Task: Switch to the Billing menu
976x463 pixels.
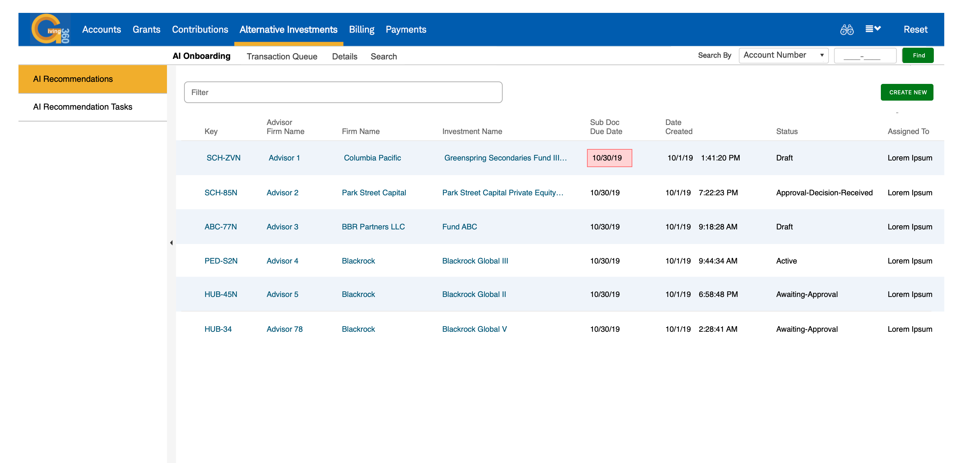Action: click(x=361, y=30)
